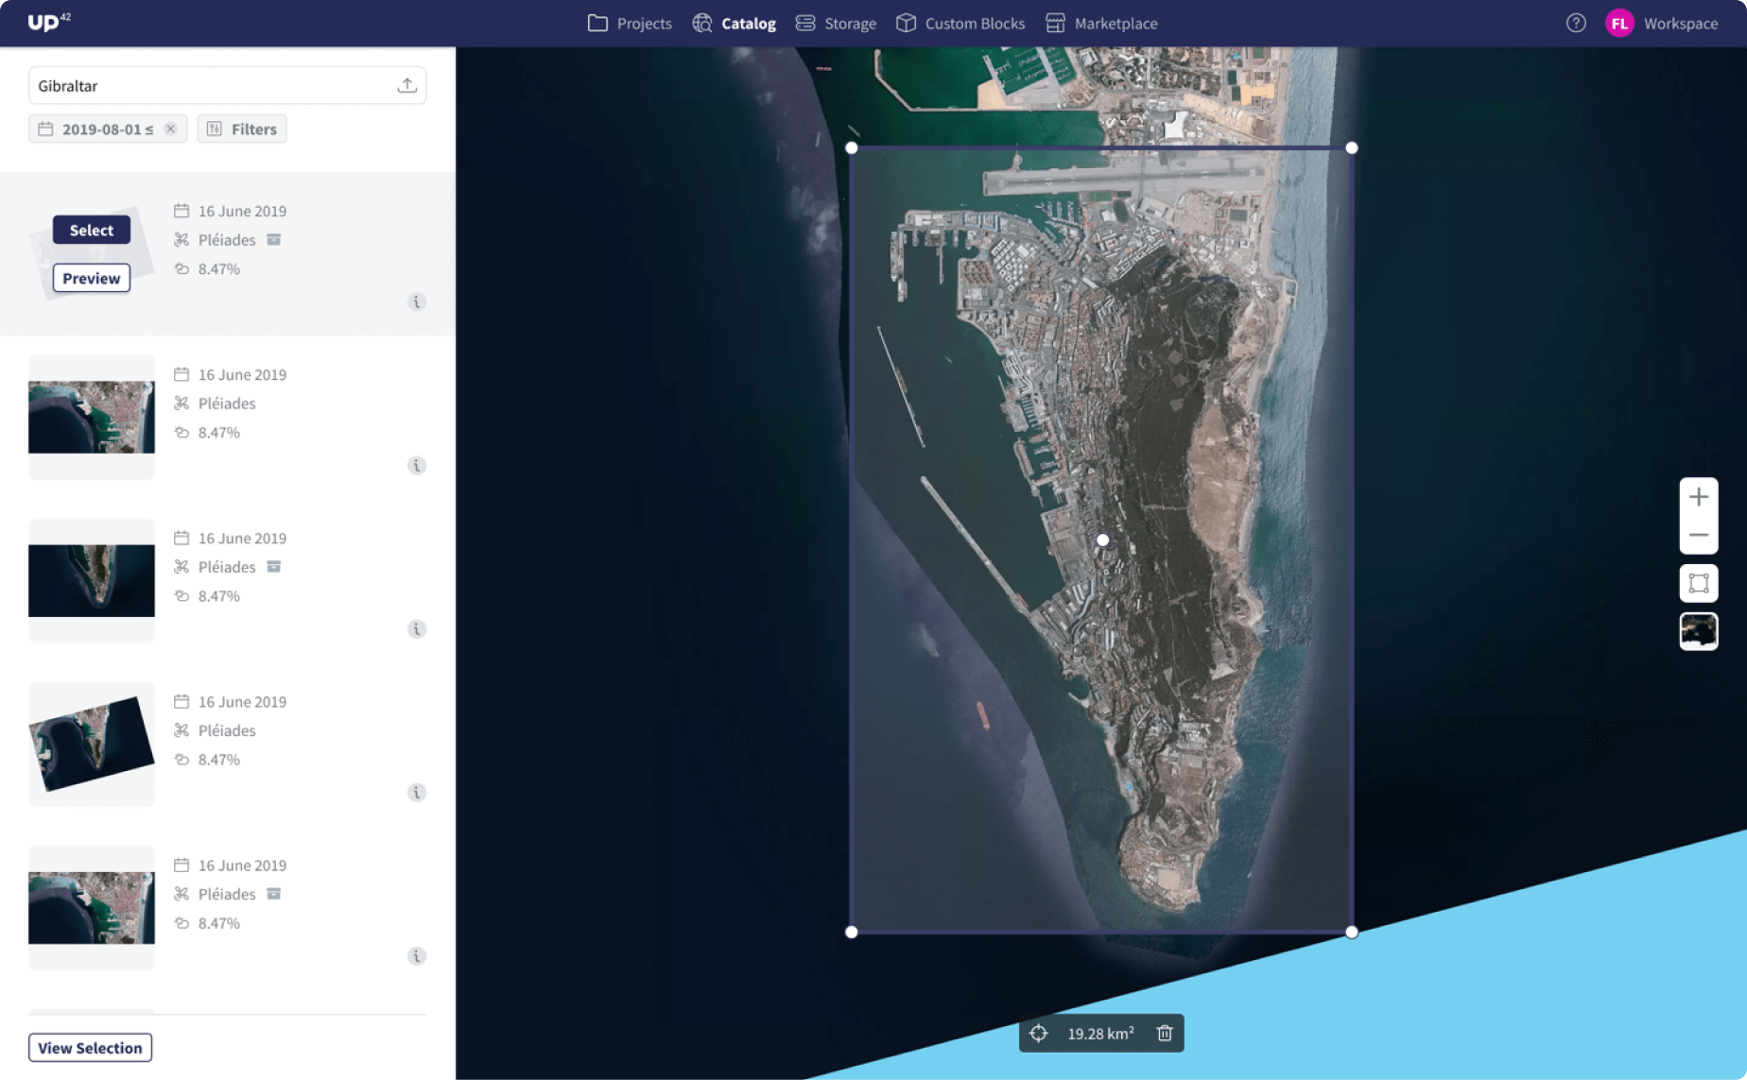Delete the drawn area of interest
Screen dimensions: 1747x1080
(x=1165, y=1034)
